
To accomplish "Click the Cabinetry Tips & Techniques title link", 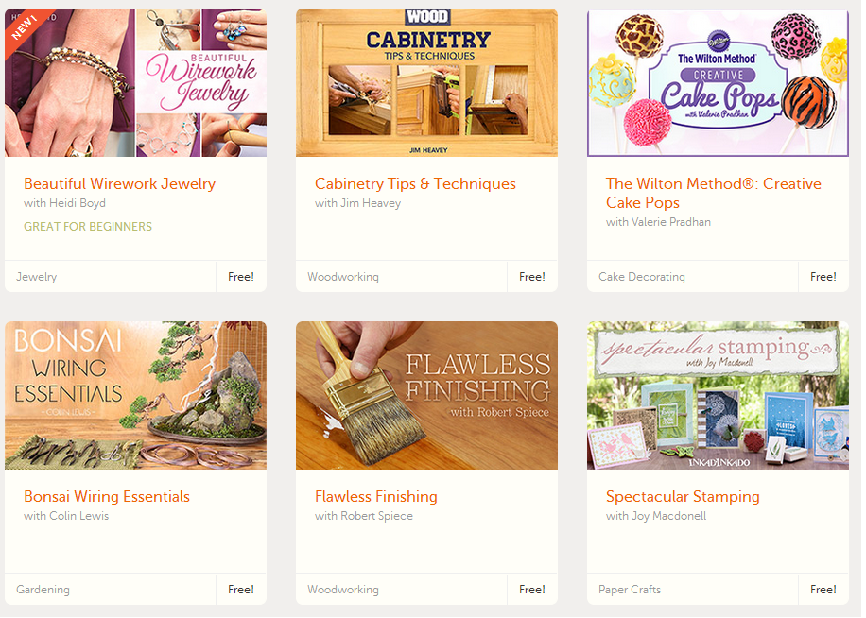I will 415,183.
